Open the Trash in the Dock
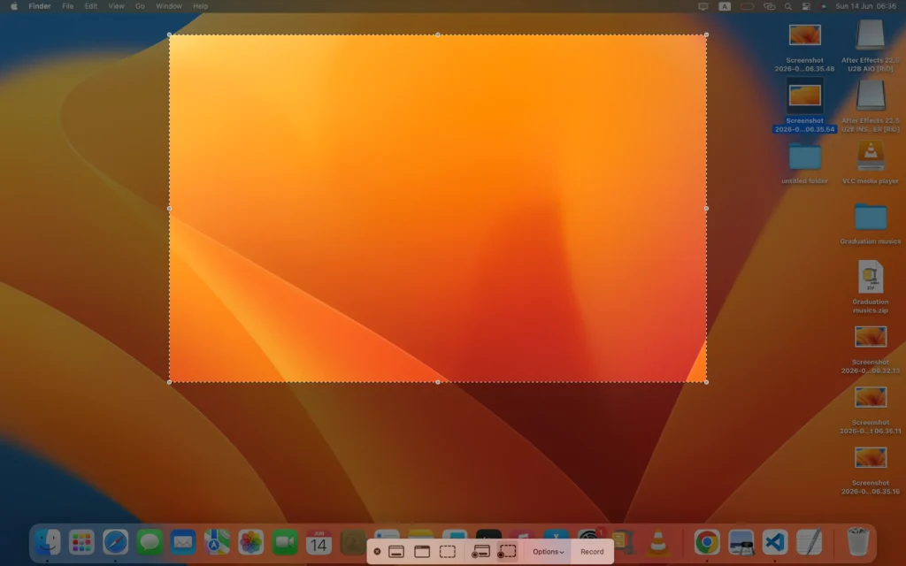 [858, 541]
